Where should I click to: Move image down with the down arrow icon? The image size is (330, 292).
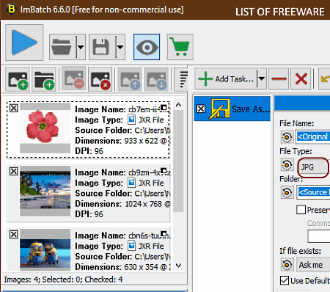point(156,79)
